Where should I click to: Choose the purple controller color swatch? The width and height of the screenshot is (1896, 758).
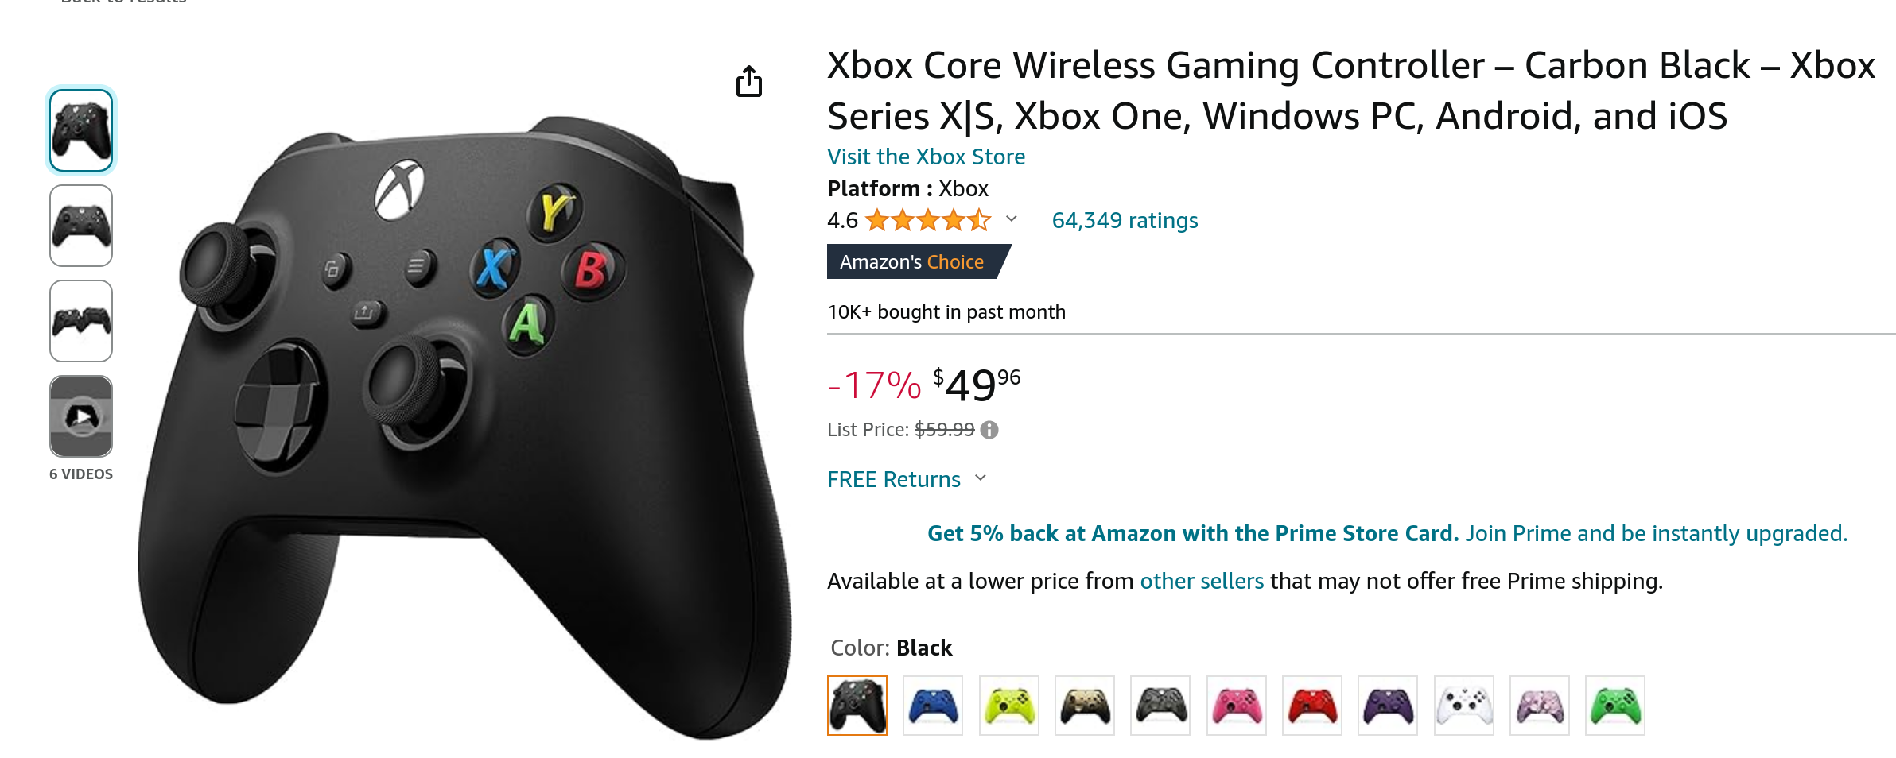point(1388,706)
